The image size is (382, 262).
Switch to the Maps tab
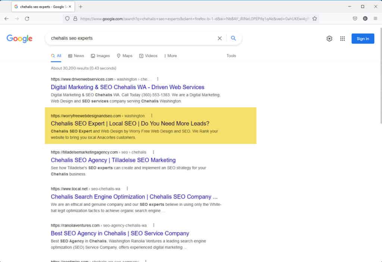tap(125, 56)
